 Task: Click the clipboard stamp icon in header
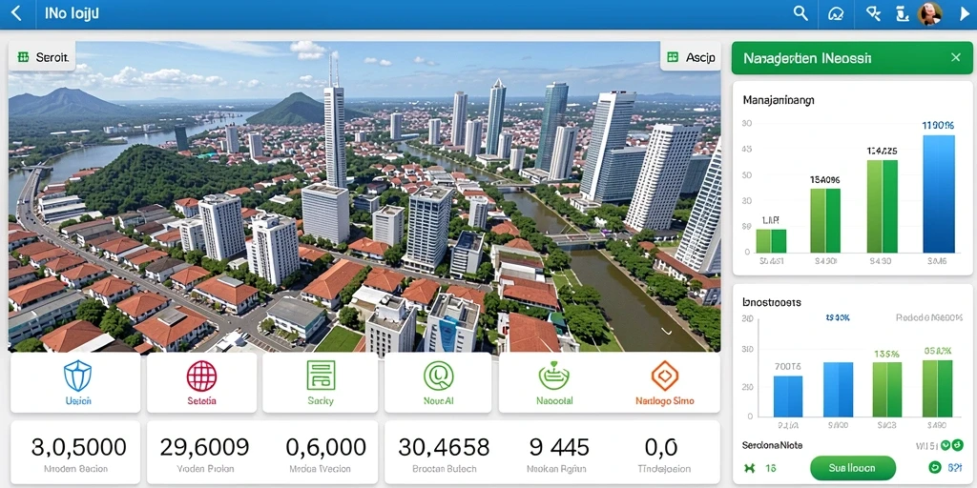tap(902, 13)
